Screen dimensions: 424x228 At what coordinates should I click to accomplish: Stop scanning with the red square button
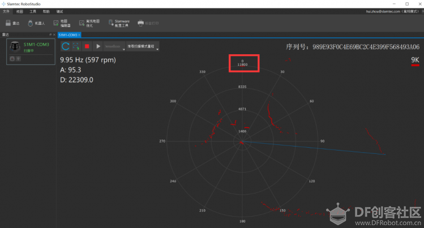point(87,46)
